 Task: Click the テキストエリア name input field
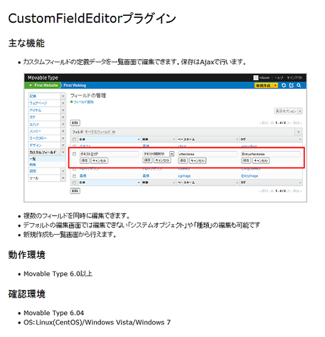click(x=109, y=154)
